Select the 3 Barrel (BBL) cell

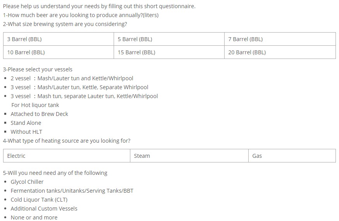pyautogui.click(x=24, y=39)
